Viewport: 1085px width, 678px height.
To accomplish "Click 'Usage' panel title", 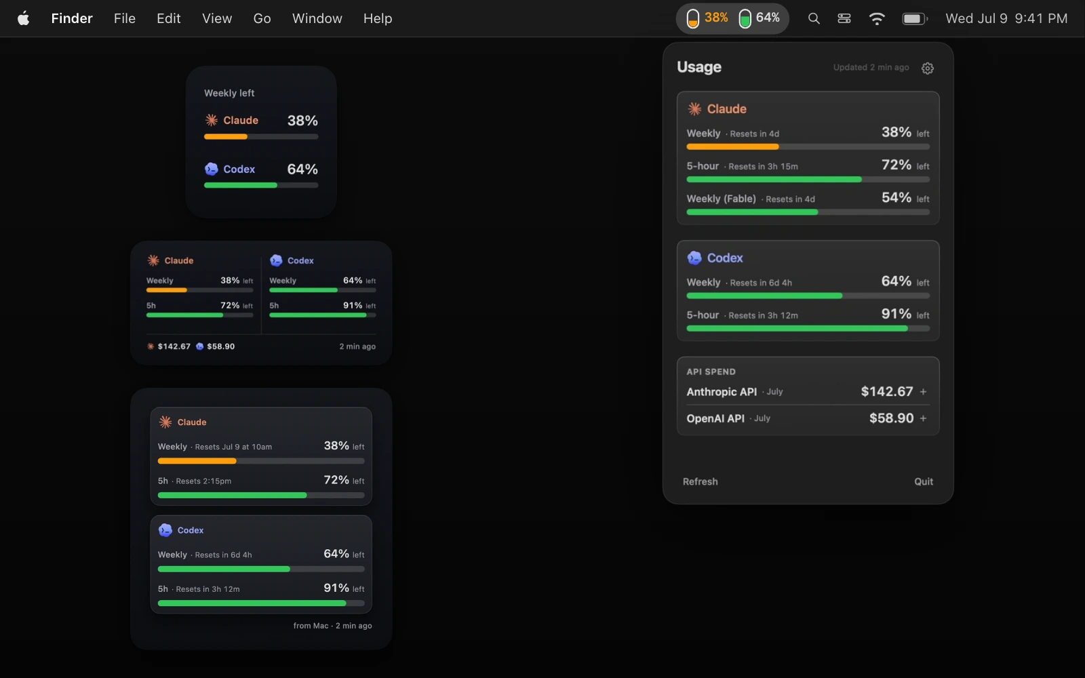I will pos(699,67).
